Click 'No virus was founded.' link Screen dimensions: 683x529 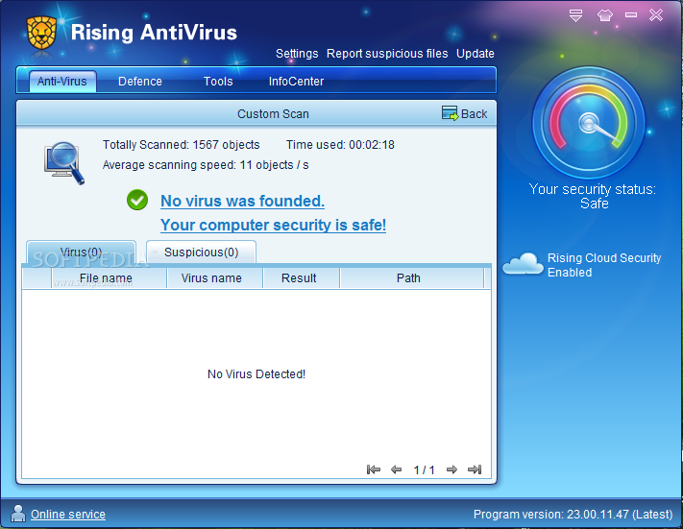point(243,202)
